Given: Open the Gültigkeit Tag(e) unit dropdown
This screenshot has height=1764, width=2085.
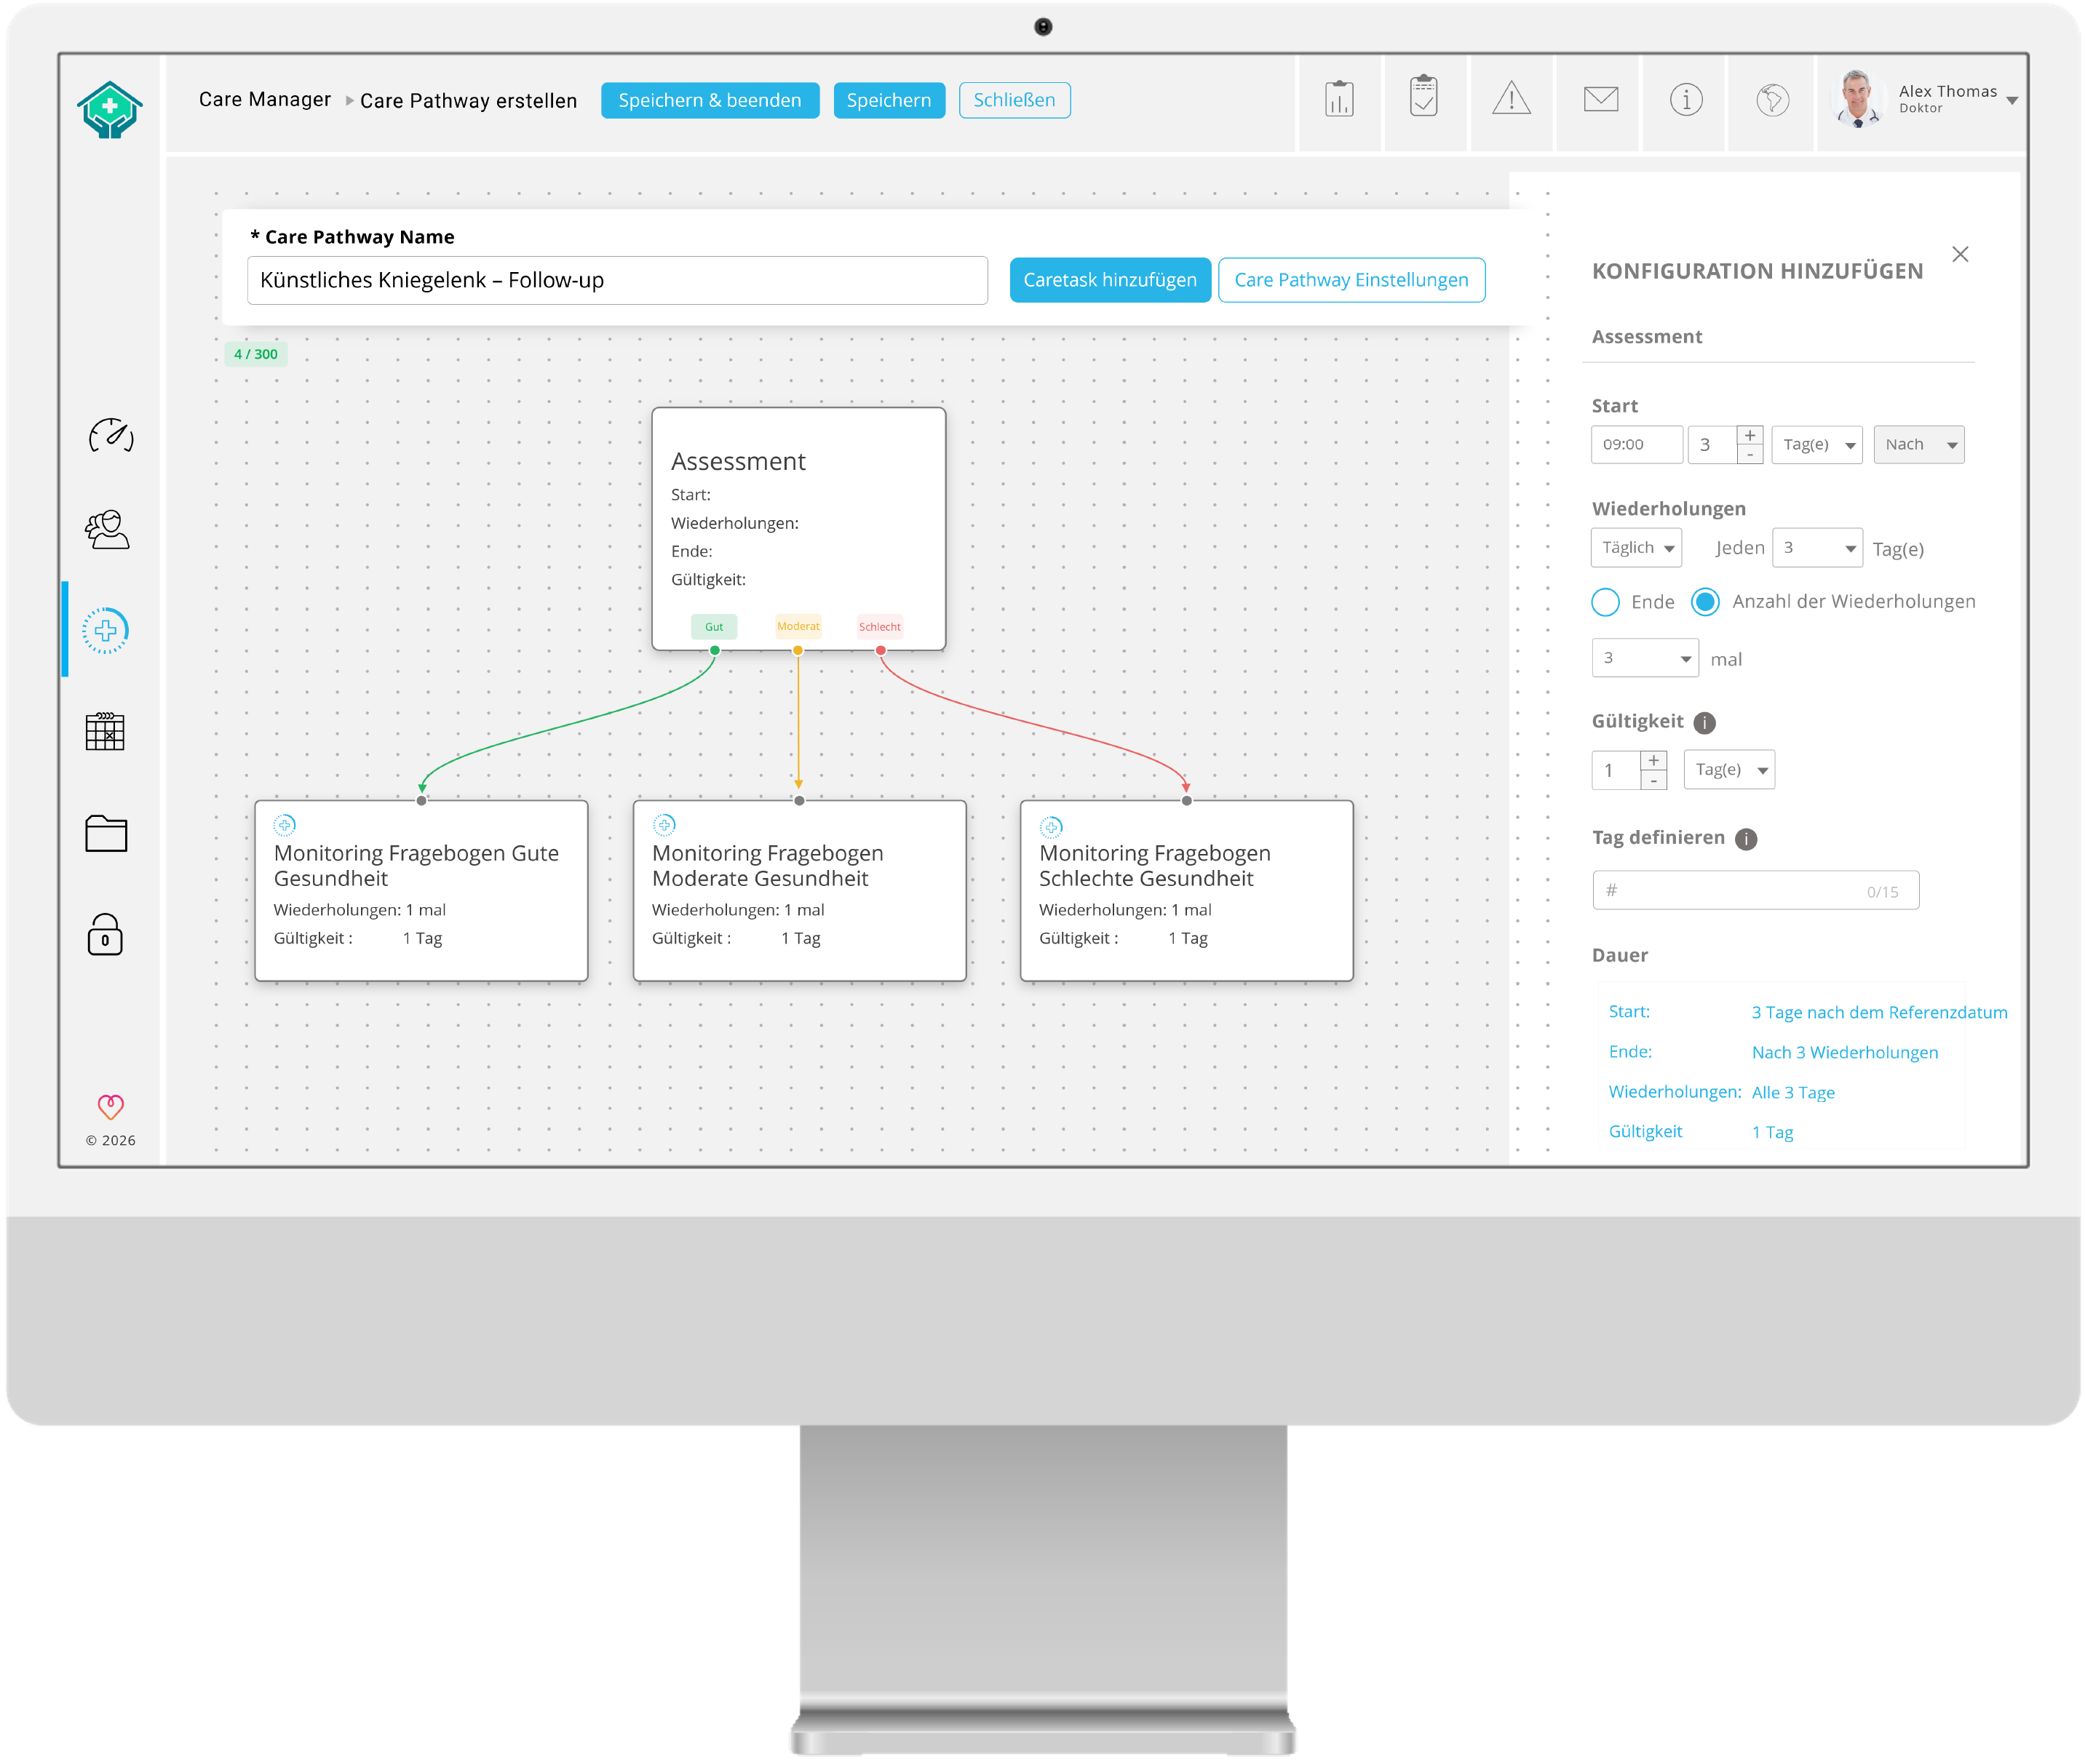Looking at the screenshot, I should (1729, 769).
